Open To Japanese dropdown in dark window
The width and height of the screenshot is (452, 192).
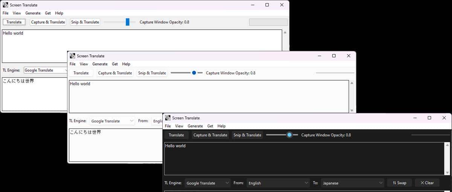(353, 183)
